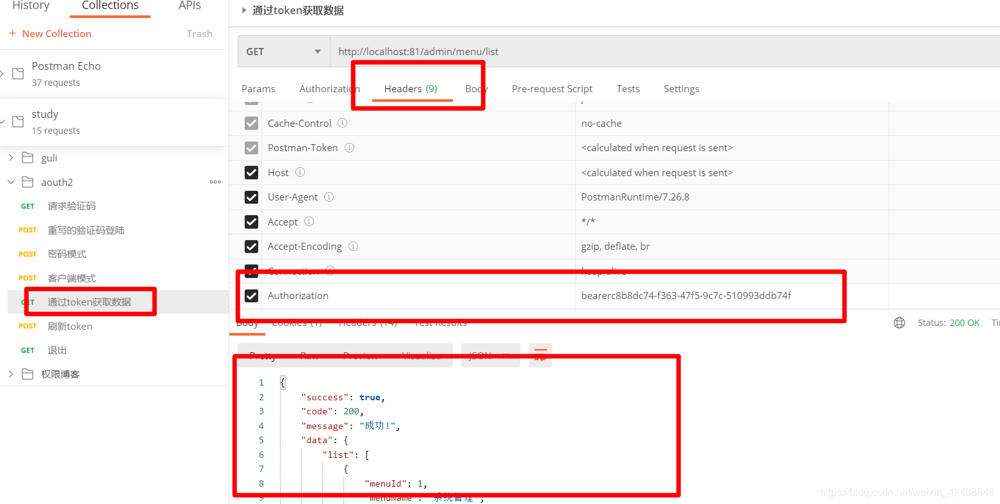Open the 客户端模式 POST request
The height and width of the screenshot is (504, 1000).
[72, 278]
